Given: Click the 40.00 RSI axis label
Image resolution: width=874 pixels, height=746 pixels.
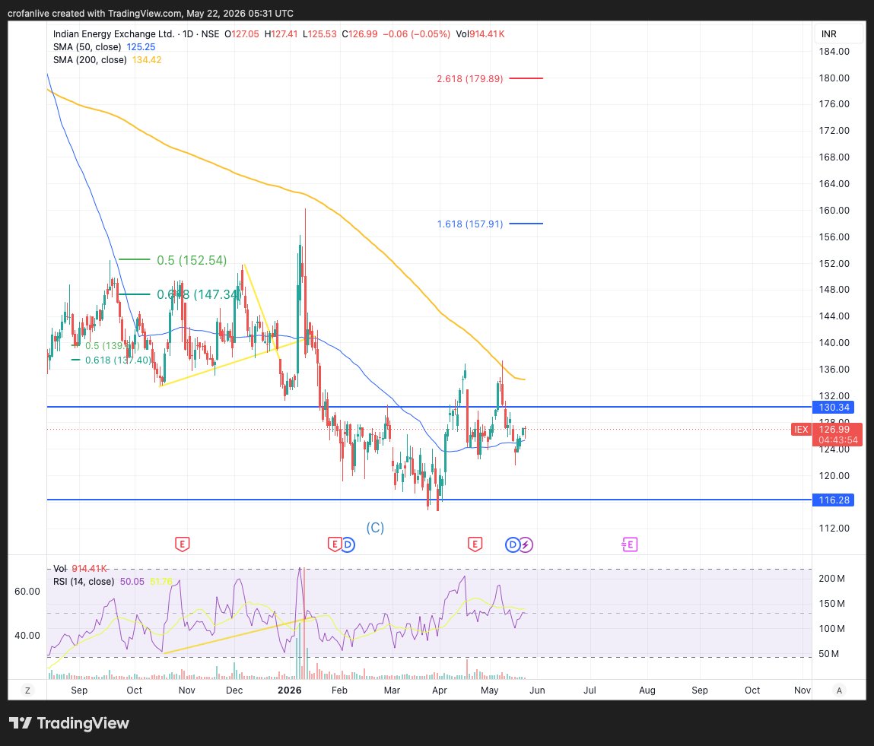Looking at the screenshot, I should tap(27, 635).
